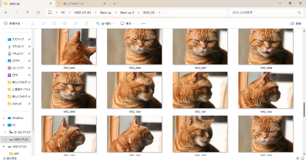Navigate to Back up 4 breadcrumb
Viewport: 306px width, 161px height.
pyautogui.click(x=127, y=12)
